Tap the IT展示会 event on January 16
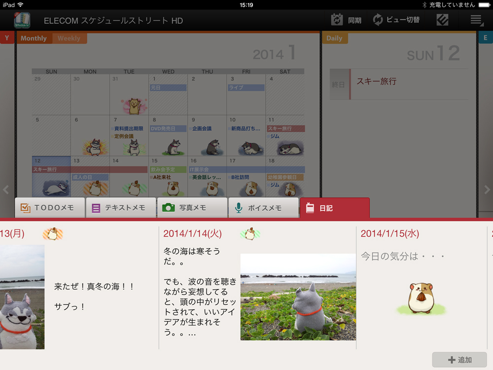This screenshot has width=493, height=370. (x=246, y=170)
